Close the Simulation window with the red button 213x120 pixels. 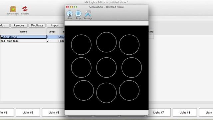(x=67, y=7)
